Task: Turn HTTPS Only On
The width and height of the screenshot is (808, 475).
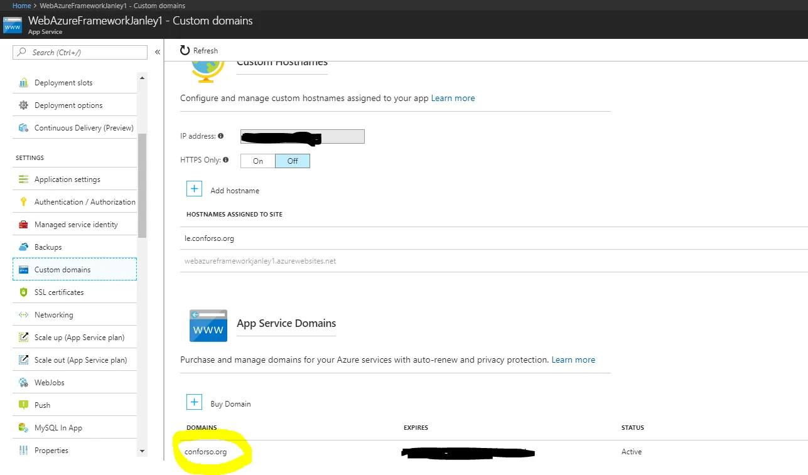Action: tap(258, 161)
